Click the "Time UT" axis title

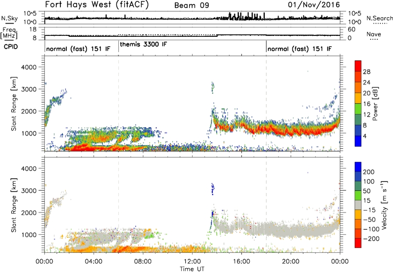[x=192, y=269]
